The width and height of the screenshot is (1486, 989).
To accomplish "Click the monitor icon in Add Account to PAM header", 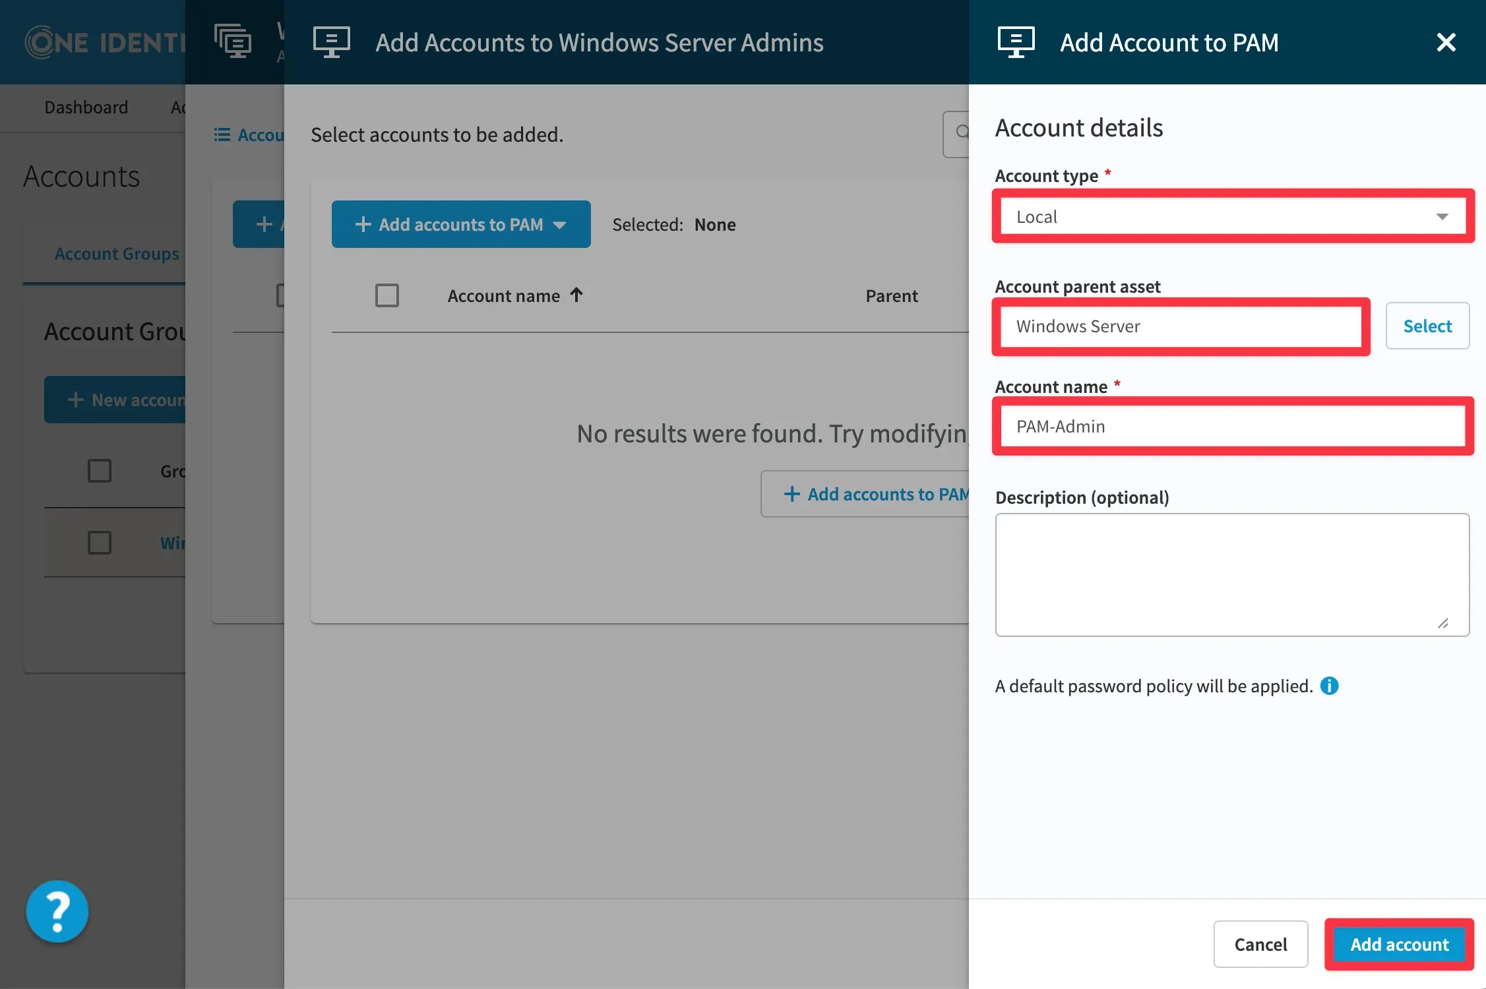I will 1016,43.
